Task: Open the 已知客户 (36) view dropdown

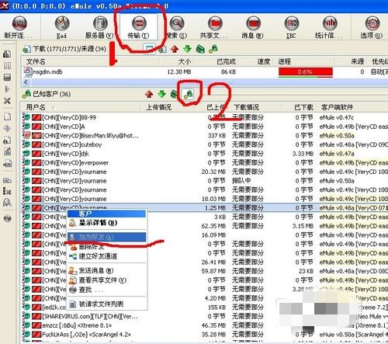Action: click(x=47, y=94)
